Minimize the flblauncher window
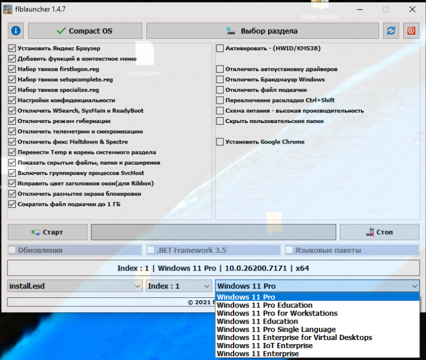This screenshot has width=426, height=360. click(360, 10)
